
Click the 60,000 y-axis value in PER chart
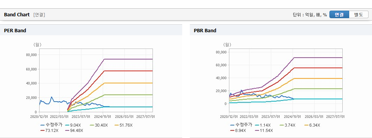click(31, 69)
